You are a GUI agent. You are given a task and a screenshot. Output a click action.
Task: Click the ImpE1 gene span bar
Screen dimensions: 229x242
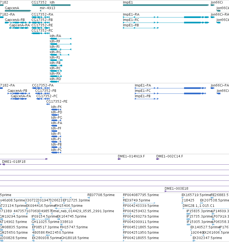[x=166, y=5]
